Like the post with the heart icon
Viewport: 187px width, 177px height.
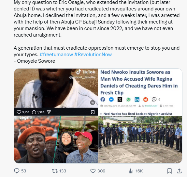pyautogui.click(x=93, y=171)
